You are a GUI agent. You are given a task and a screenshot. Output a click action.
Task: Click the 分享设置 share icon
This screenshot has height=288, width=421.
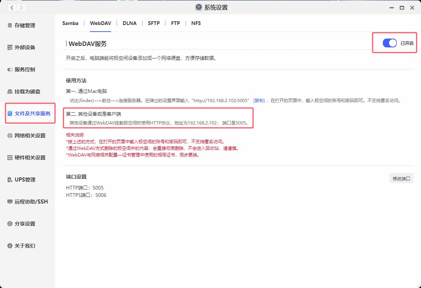(x=10, y=224)
